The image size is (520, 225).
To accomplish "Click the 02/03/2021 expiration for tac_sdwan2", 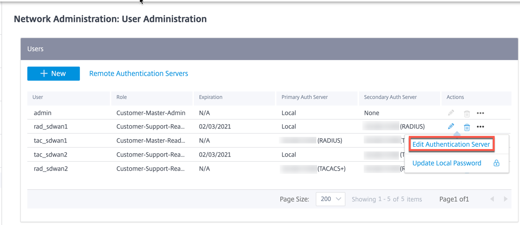I will coord(214,154).
